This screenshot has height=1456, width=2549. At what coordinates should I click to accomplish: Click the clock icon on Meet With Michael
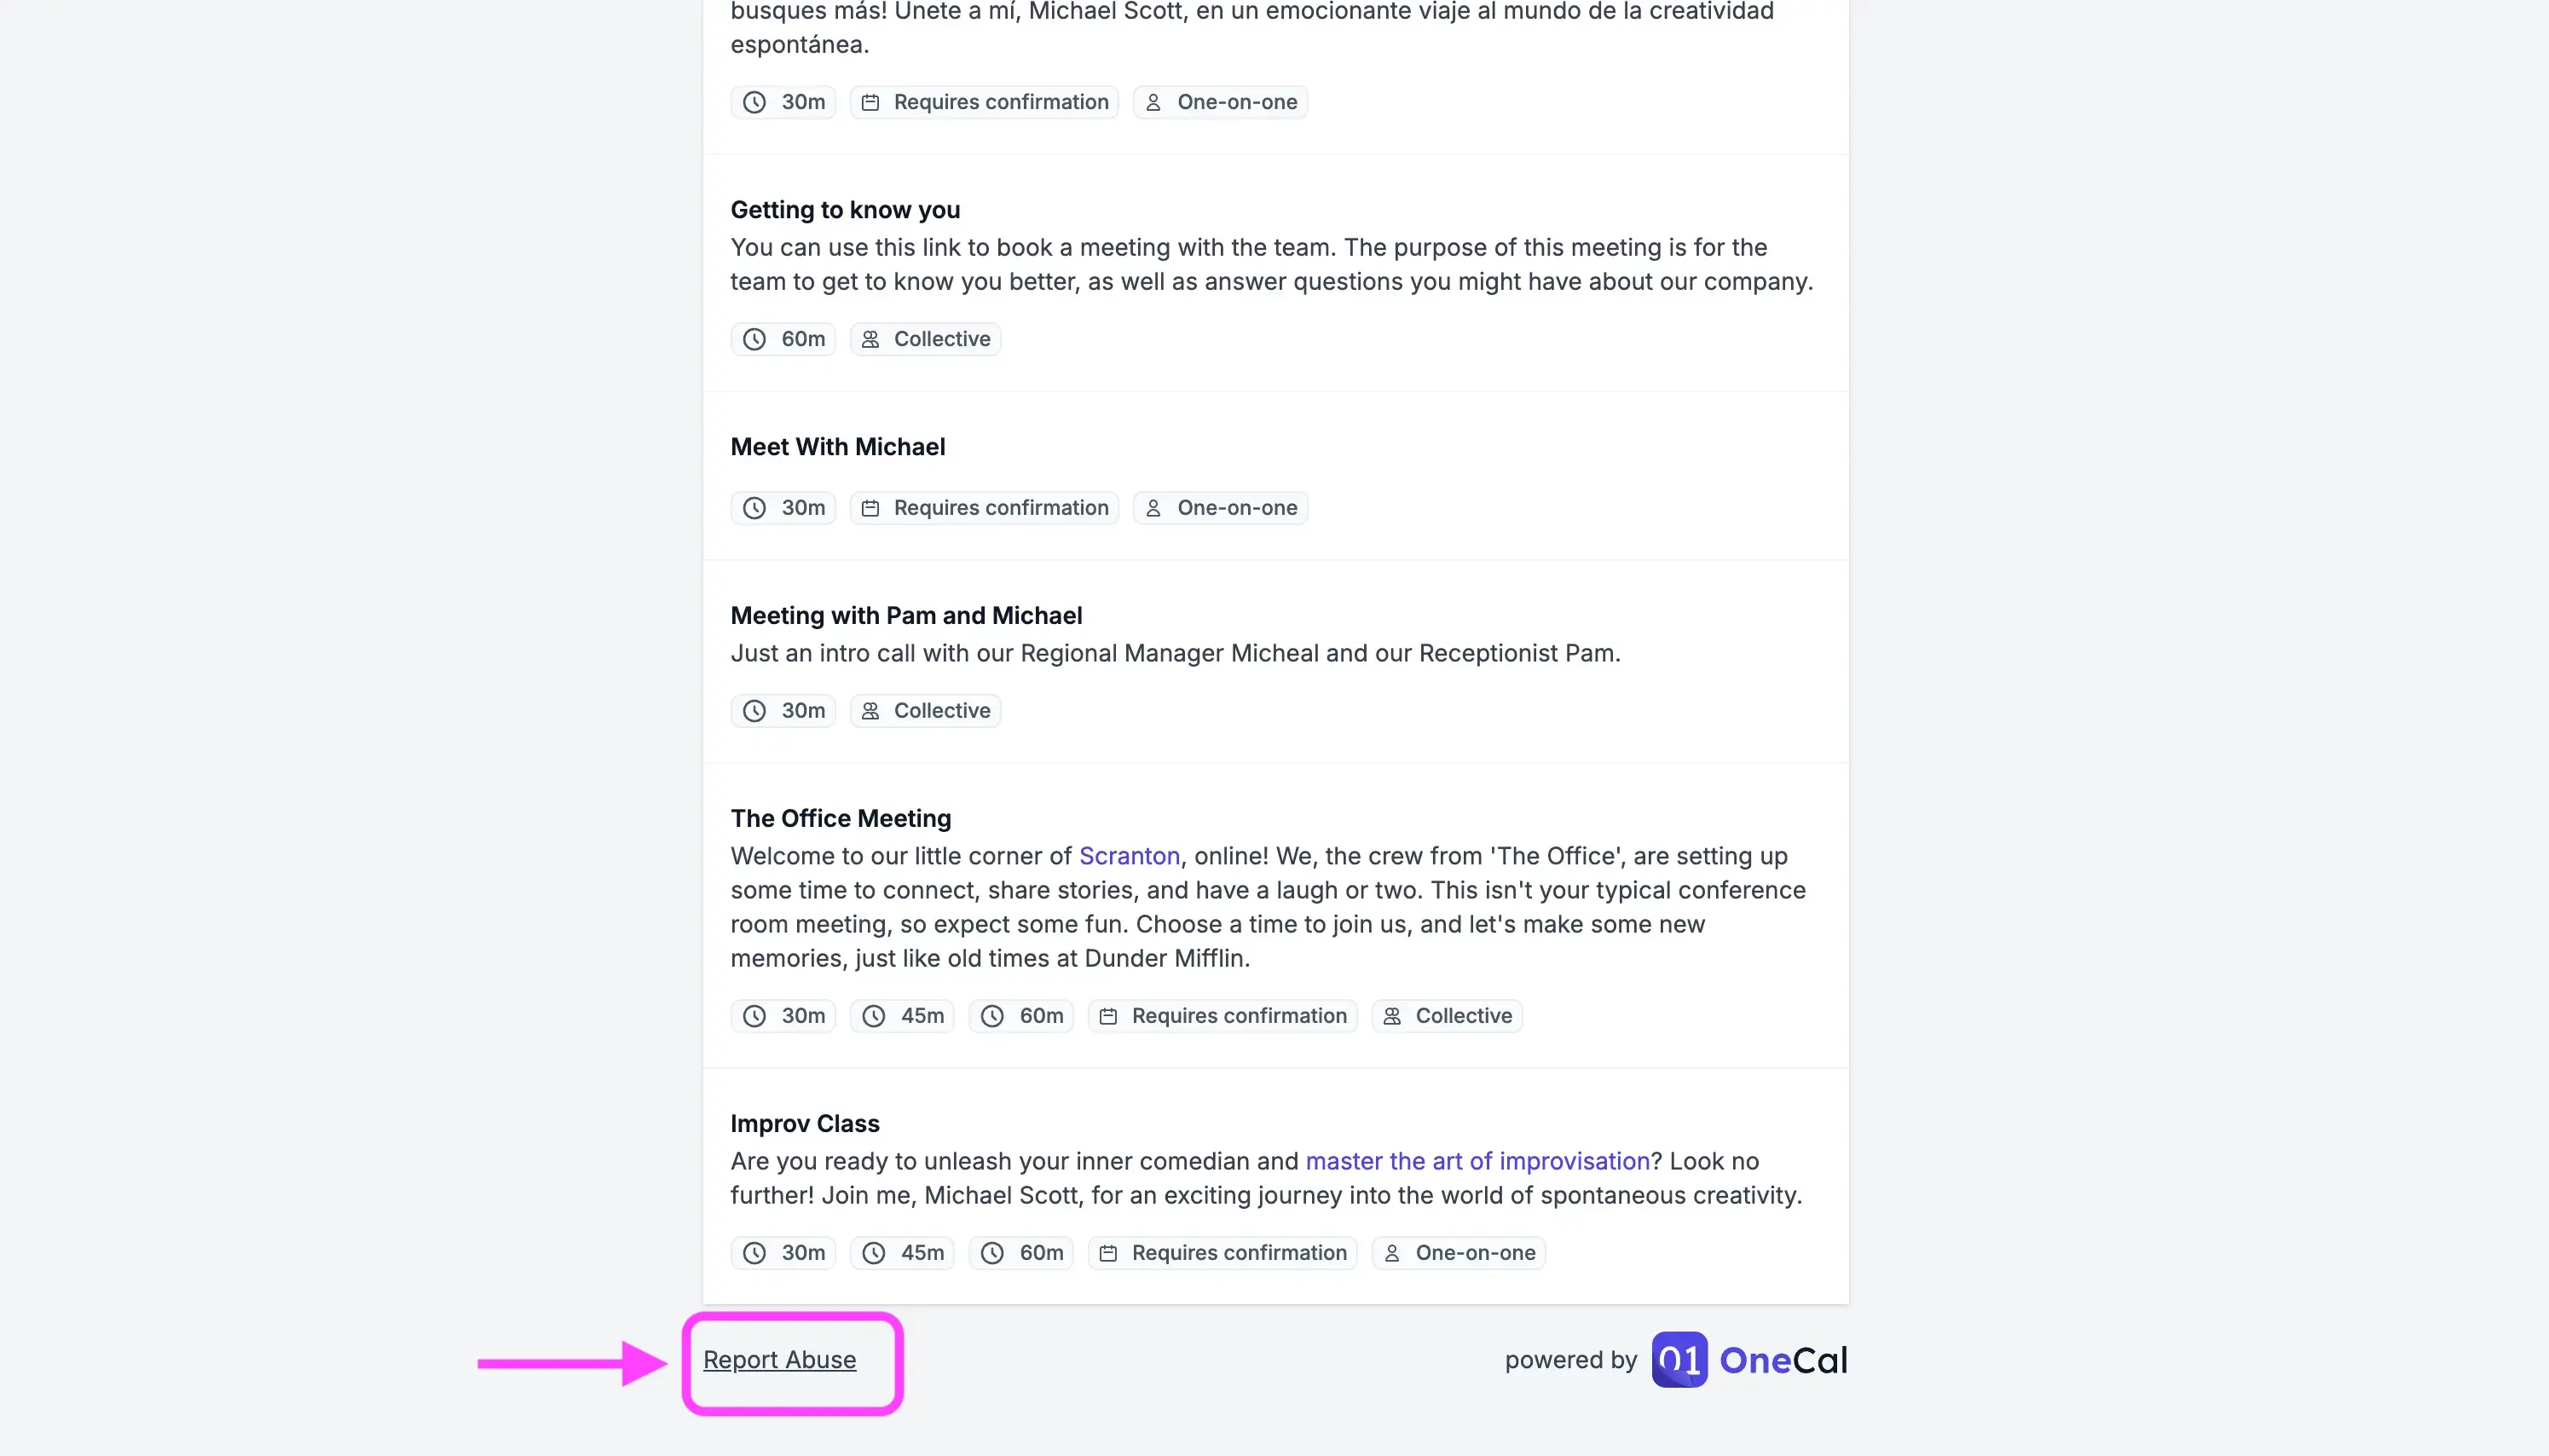[x=753, y=507]
